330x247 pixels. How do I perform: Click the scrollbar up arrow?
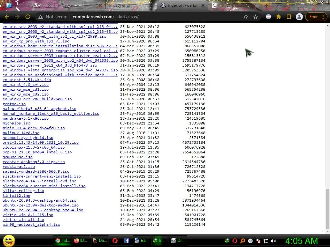point(327,25)
